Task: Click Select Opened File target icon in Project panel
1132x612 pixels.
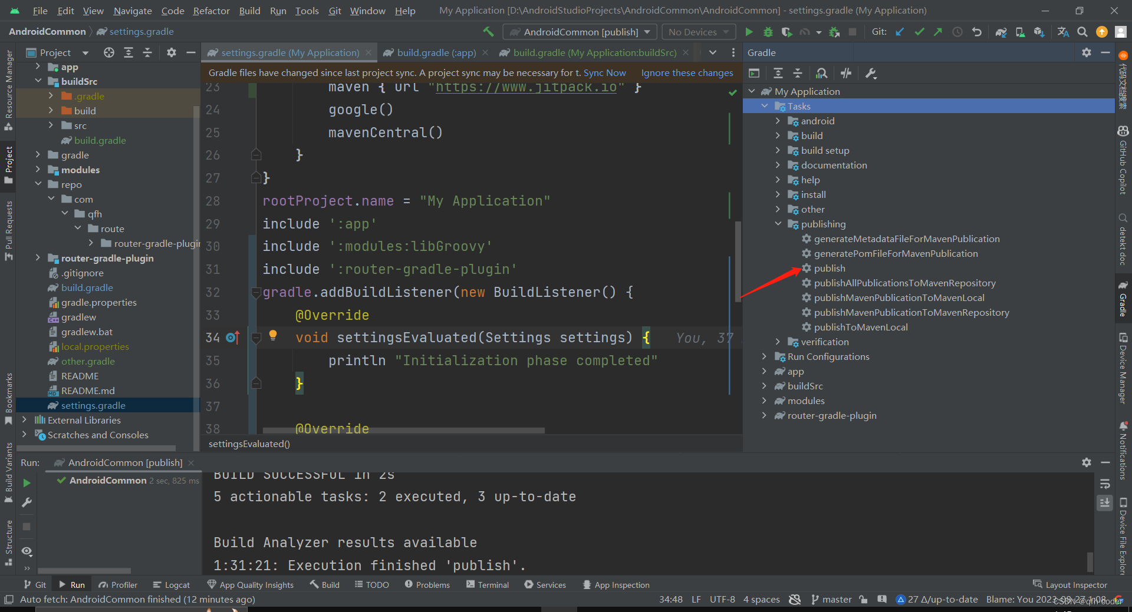Action: pyautogui.click(x=109, y=52)
